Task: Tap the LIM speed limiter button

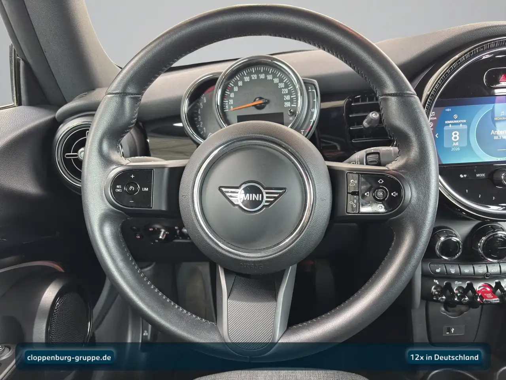Action: [x=145, y=189]
